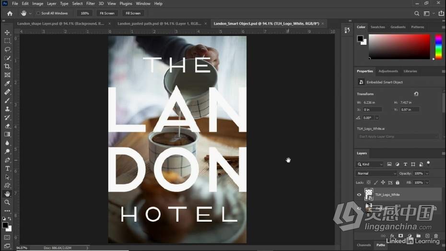446x251 pixels.
Task: Select the Eraser tool
Action: 7,126
